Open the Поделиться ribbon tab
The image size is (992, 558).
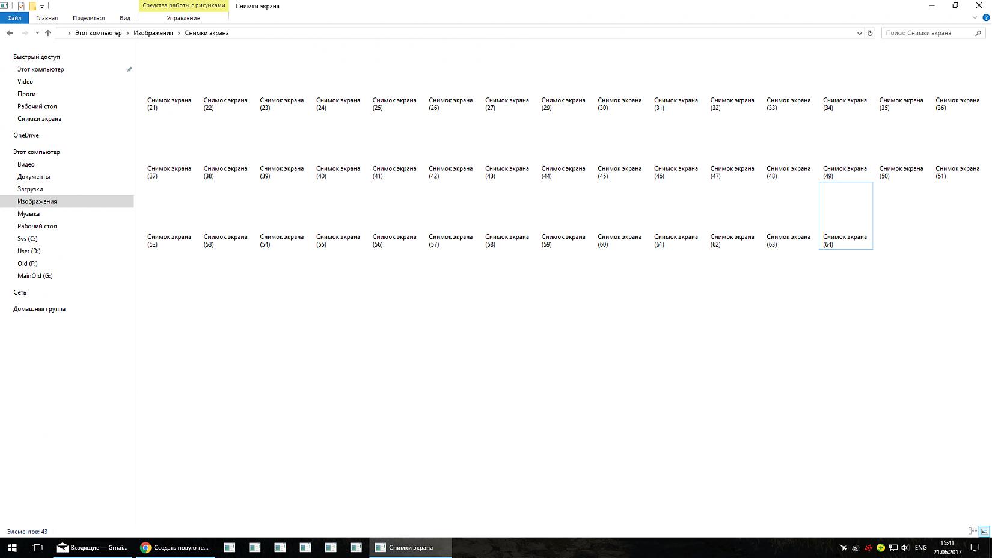click(88, 18)
